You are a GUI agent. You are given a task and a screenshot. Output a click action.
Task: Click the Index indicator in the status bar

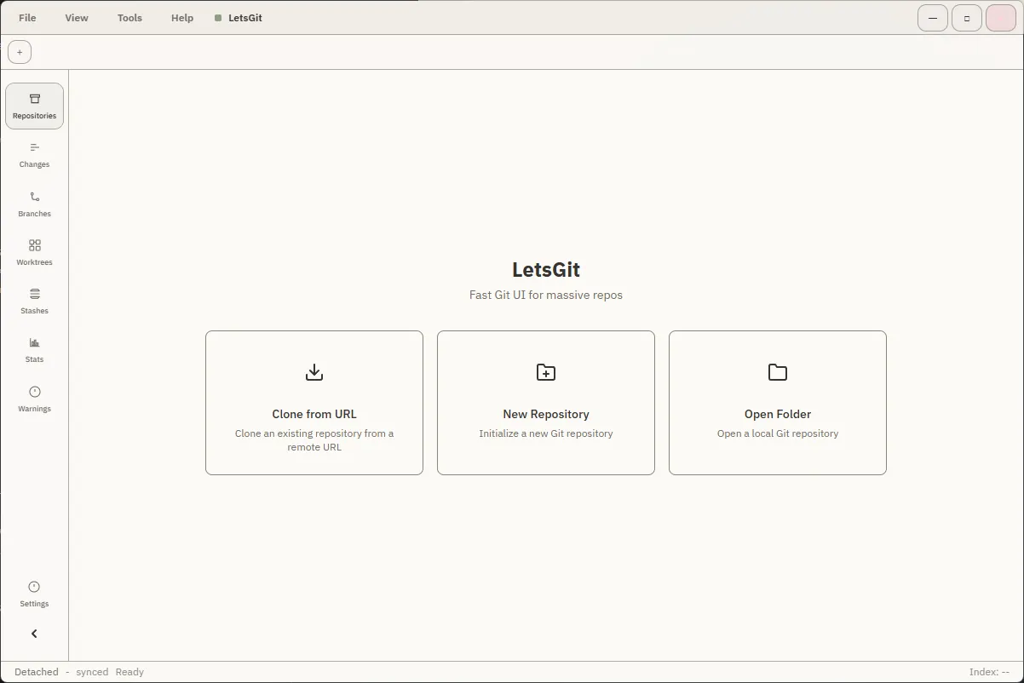(990, 672)
